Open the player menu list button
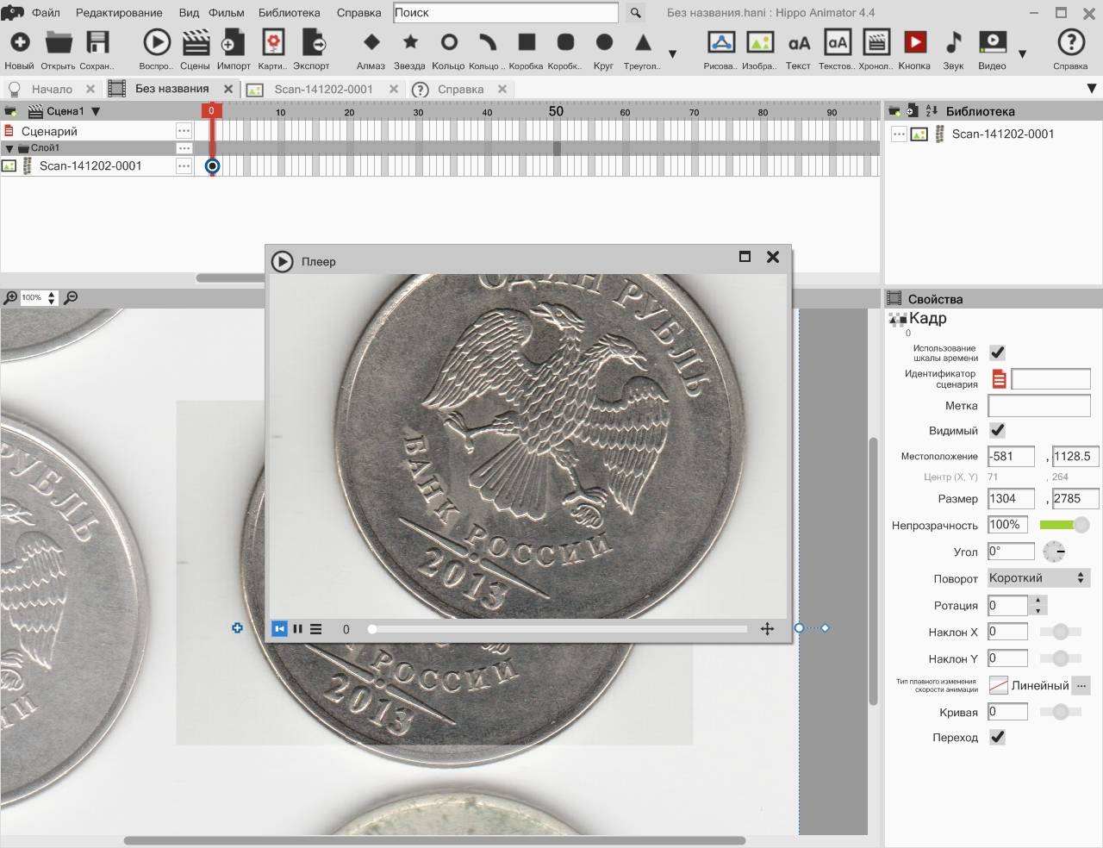Viewport: 1103px width, 848px height. (x=316, y=629)
